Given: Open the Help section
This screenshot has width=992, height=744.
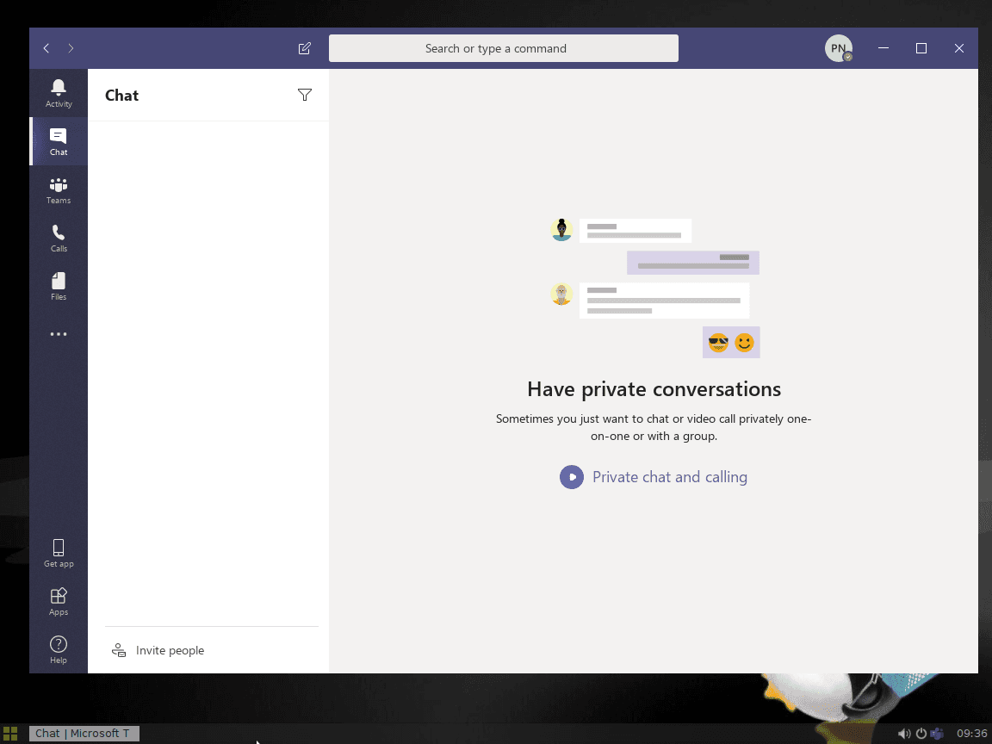Looking at the screenshot, I should coord(58,648).
